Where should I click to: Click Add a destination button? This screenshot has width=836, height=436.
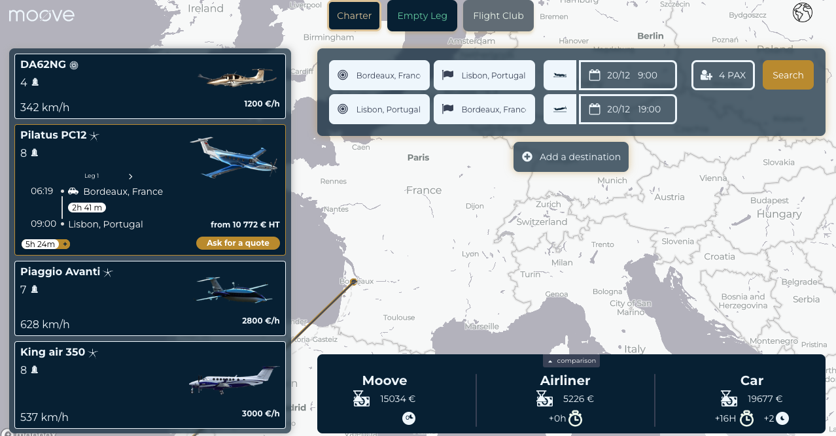[571, 157]
